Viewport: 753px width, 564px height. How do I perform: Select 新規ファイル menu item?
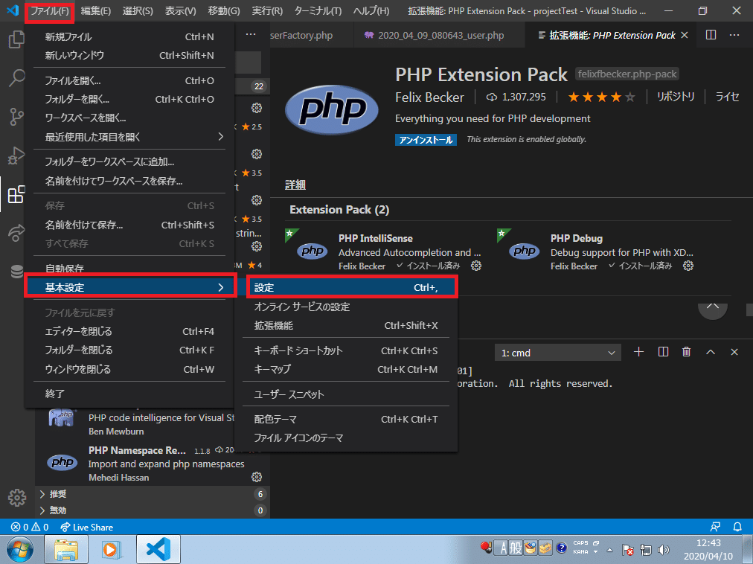(x=129, y=36)
